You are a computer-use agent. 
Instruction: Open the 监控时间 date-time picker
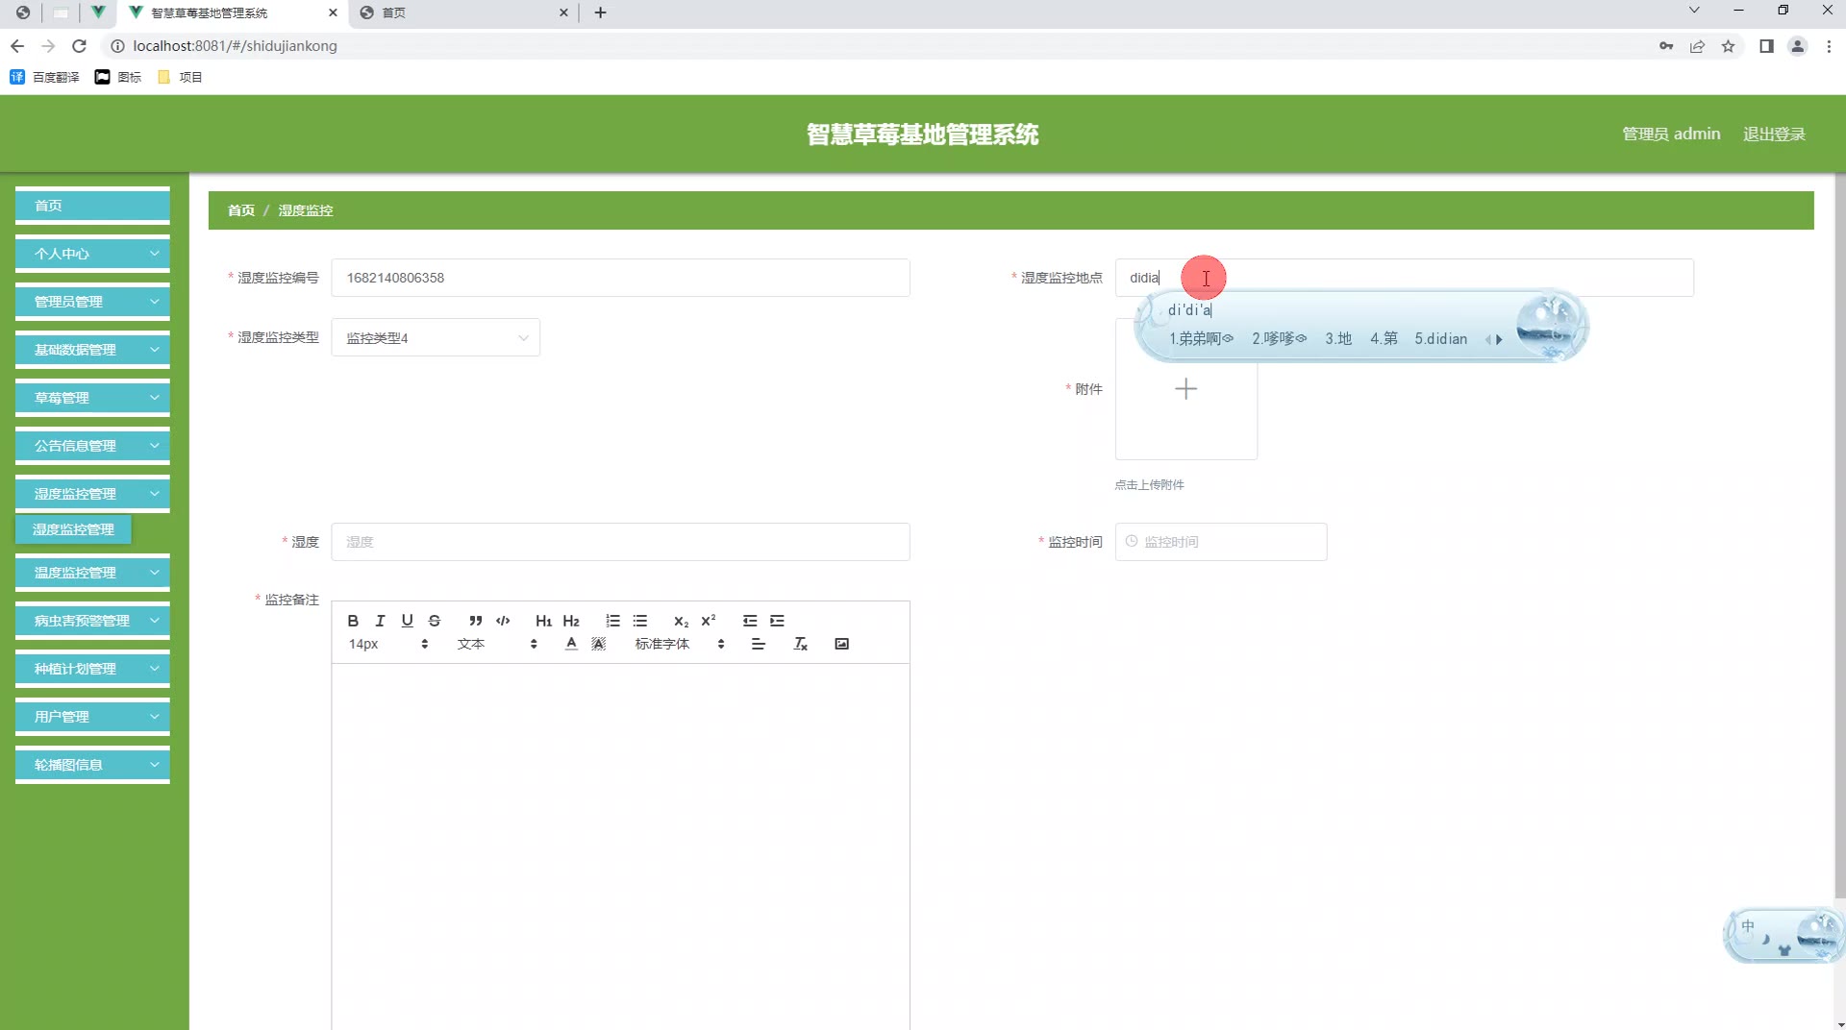[x=1221, y=542]
